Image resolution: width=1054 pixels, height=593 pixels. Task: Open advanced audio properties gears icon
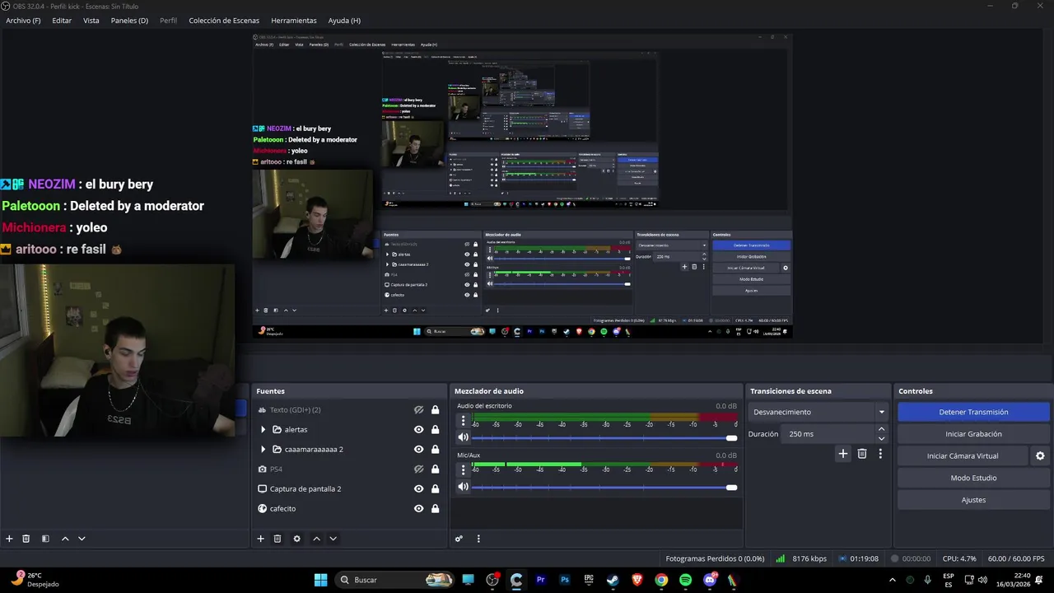tap(459, 539)
